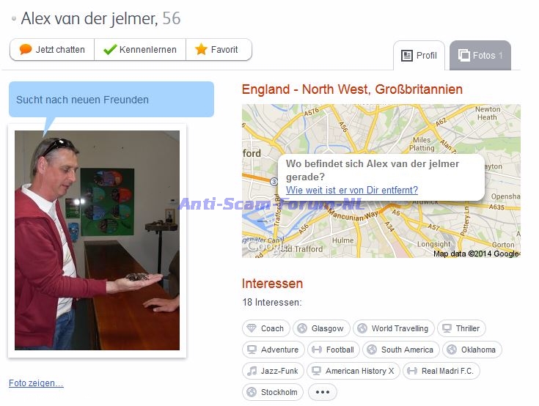The image size is (539, 406).
Task: Click the Stockholm interest tag
Action: (x=272, y=392)
